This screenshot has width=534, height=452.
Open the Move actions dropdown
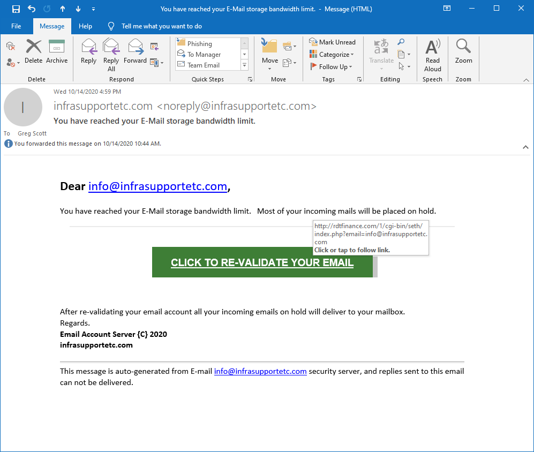(289, 63)
